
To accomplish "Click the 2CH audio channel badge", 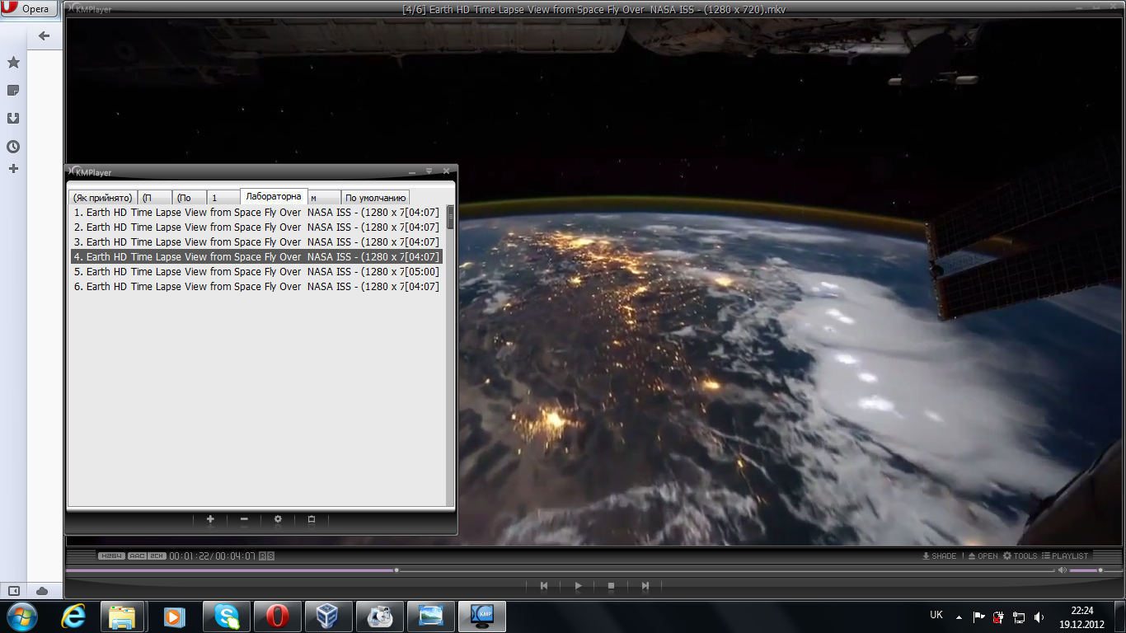I will click(x=157, y=556).
